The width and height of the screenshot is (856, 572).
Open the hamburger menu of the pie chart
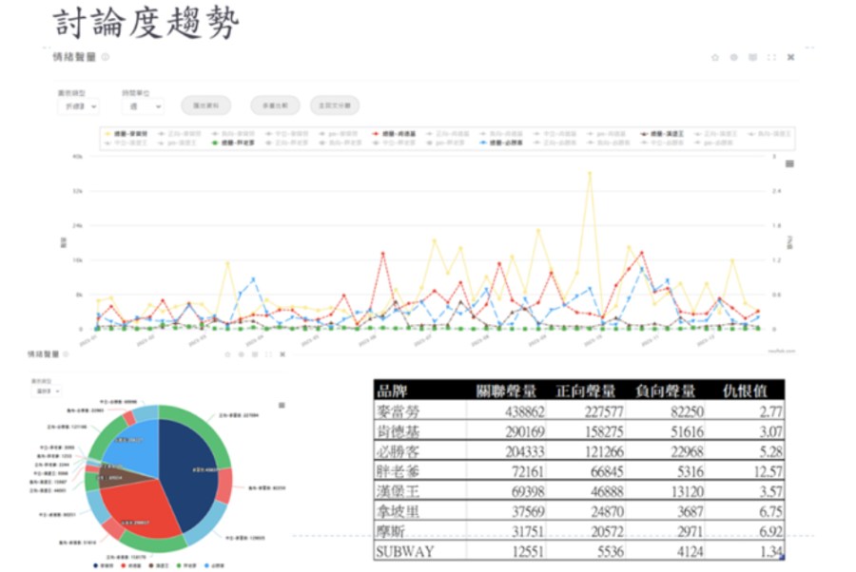282,405
